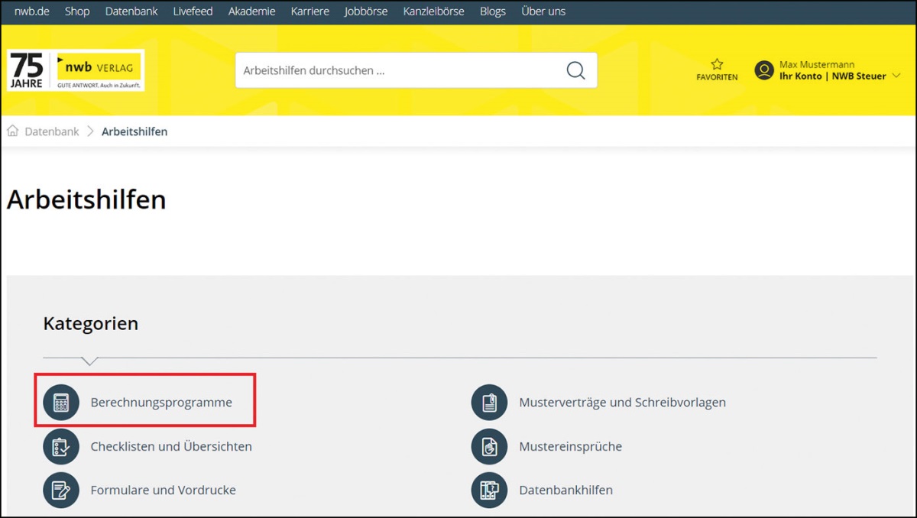917x518 pixels.
Task: Expand the Ihr Konto dropdown chevron
Action: [x=896, y=76]
